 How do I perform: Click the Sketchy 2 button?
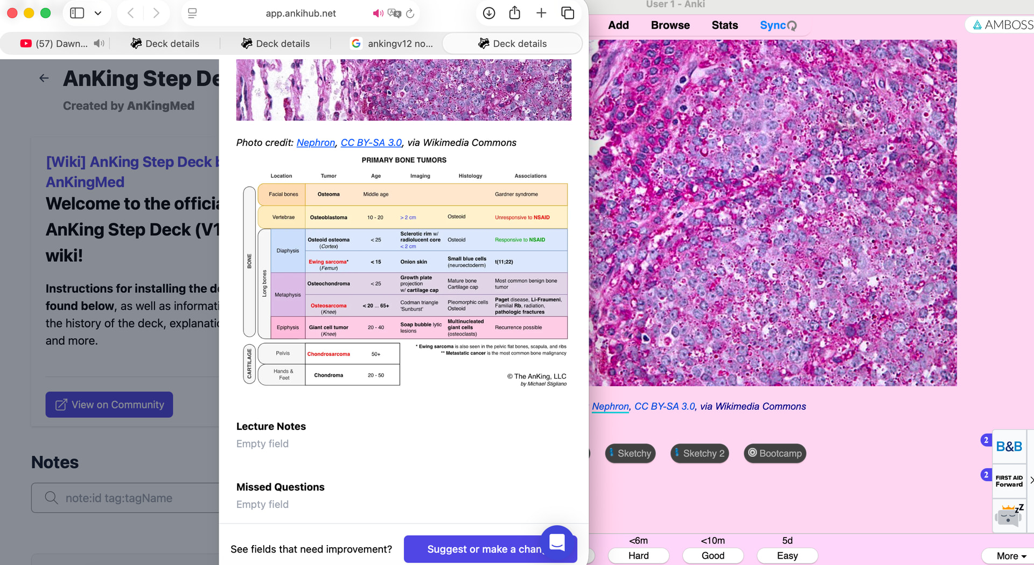(700, 454)
